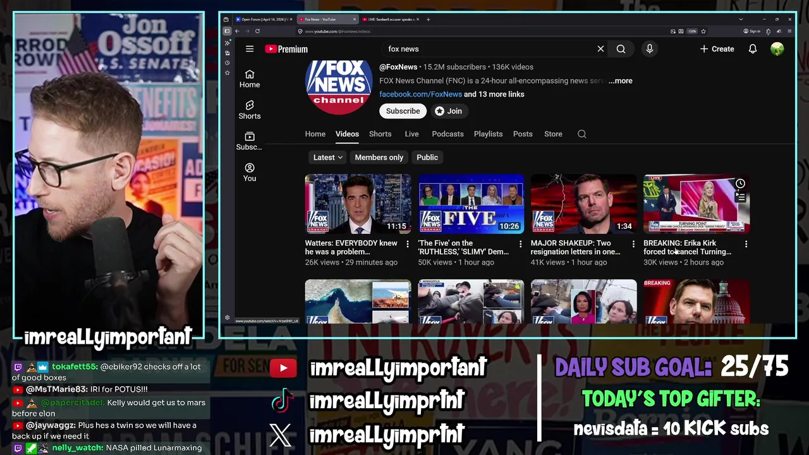Click the 'MAJOR SHAKEUP: Two resignation letters' title
This screenshot has height=455, width=809.
[575, 247]
